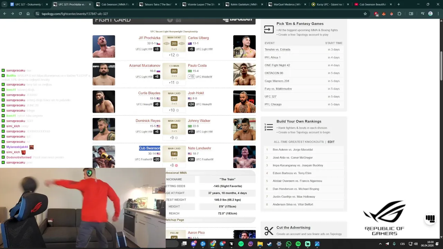Viewport: 443px width, 249px height.
Task: Open the Chrome three-dot menu
Action: click(438, 14)
